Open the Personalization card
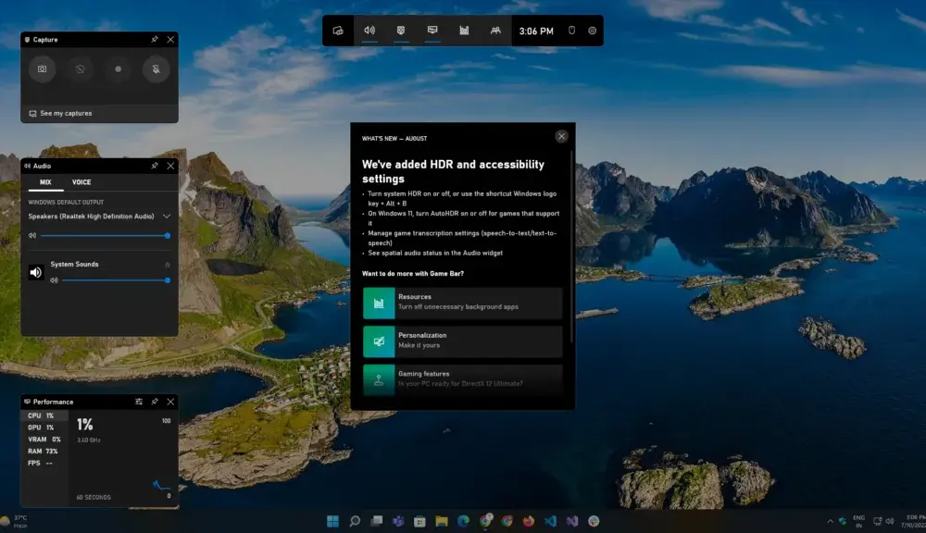926x533 pixels. (463, 341)
